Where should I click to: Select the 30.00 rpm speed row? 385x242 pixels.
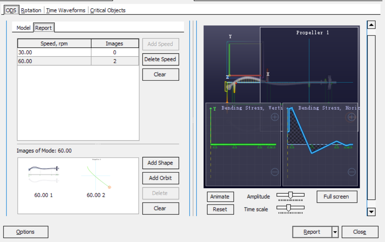click(78, 52)
